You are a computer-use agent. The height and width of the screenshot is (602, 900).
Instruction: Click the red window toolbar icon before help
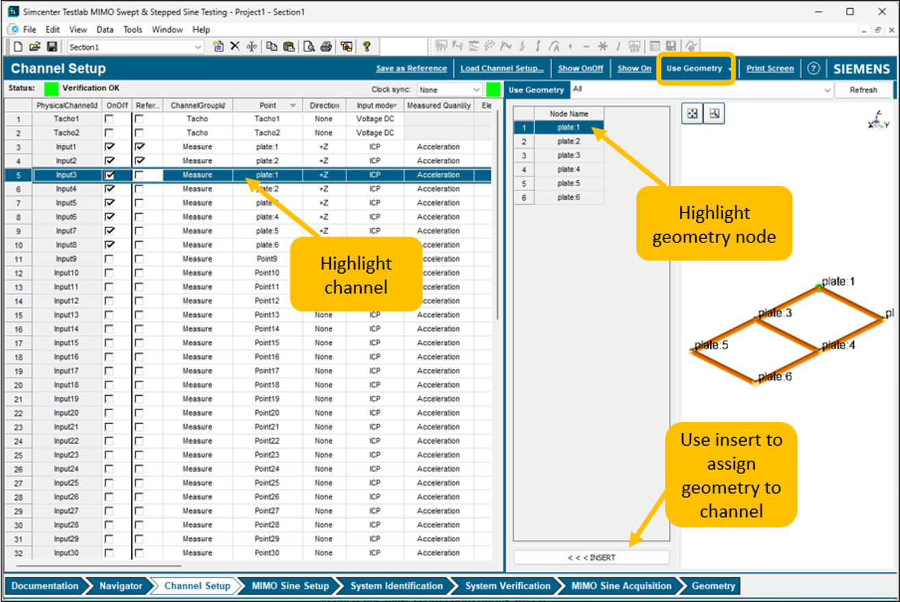tap(347, 47)
